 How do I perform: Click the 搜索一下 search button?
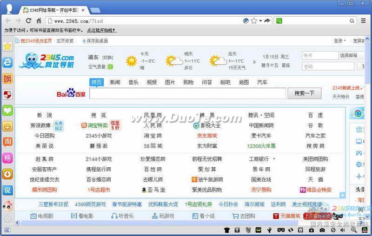point(305,93)
